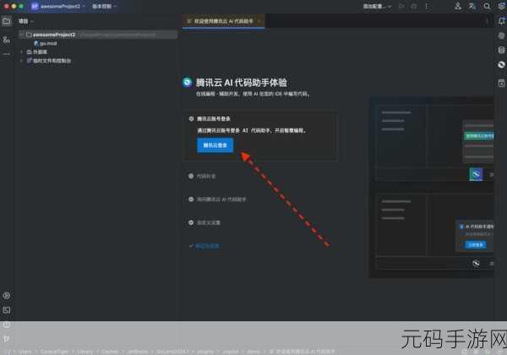
Task: Open the settings gear icon at top right
Action: pos(501,6)
